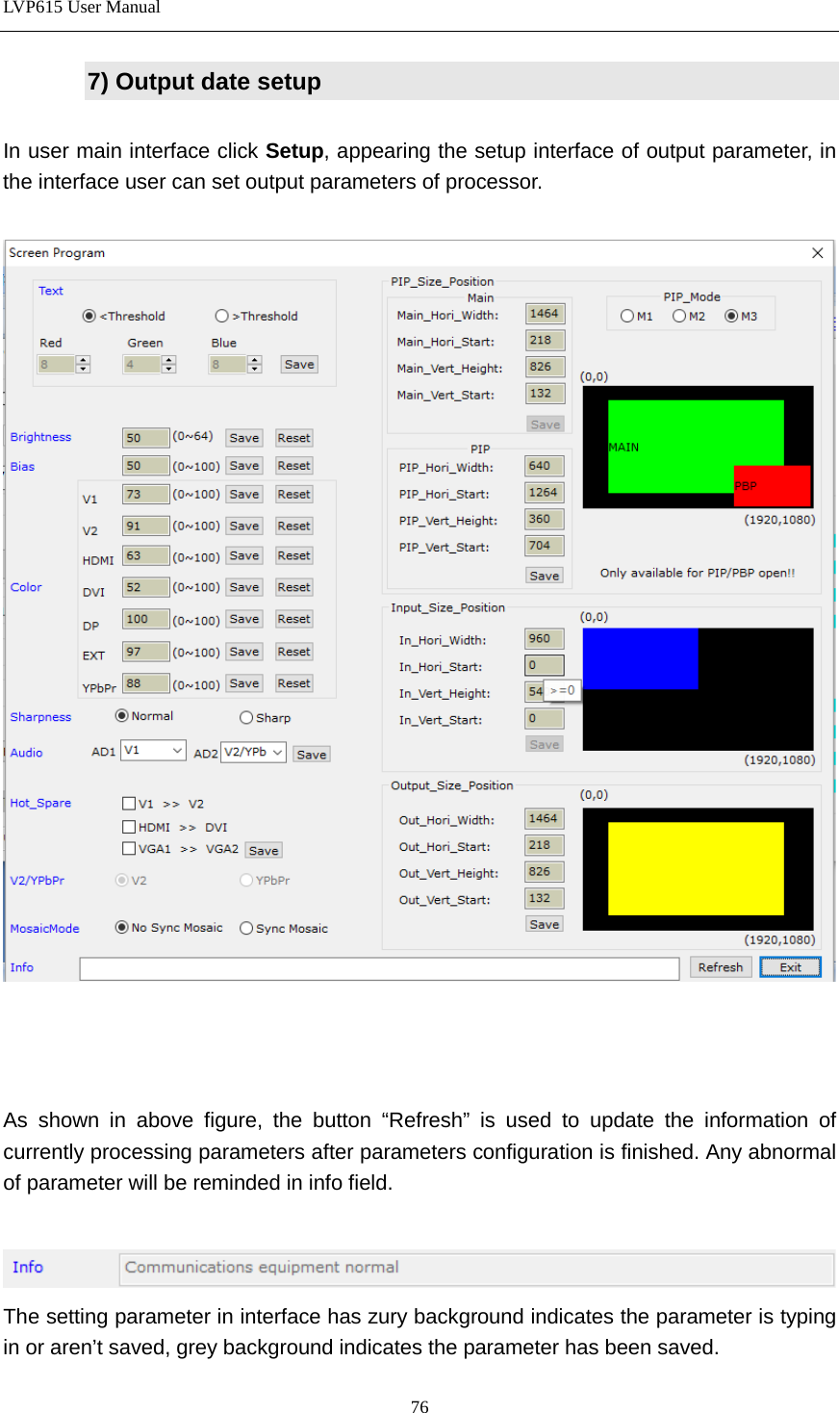Viewport: 839px width, 1413px height.
Task: Reset the DVI color value
Action: (293, 587)
